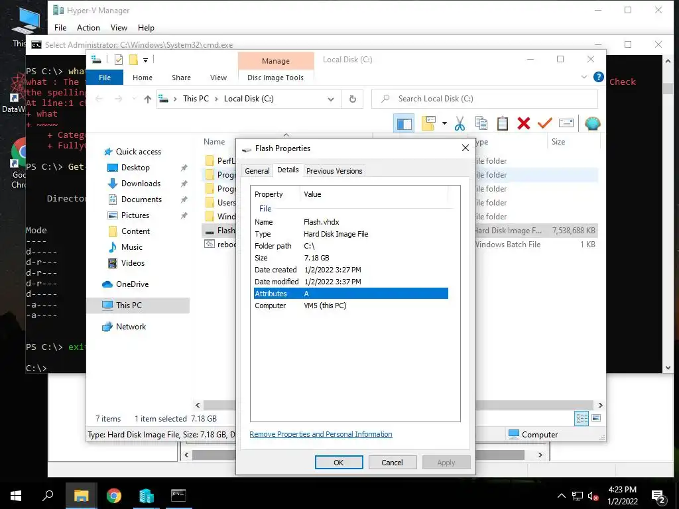The height and width of the screenshot is (509, 679).
Task: Click the New folder quick access icon
Action: [x=133, y=60]
